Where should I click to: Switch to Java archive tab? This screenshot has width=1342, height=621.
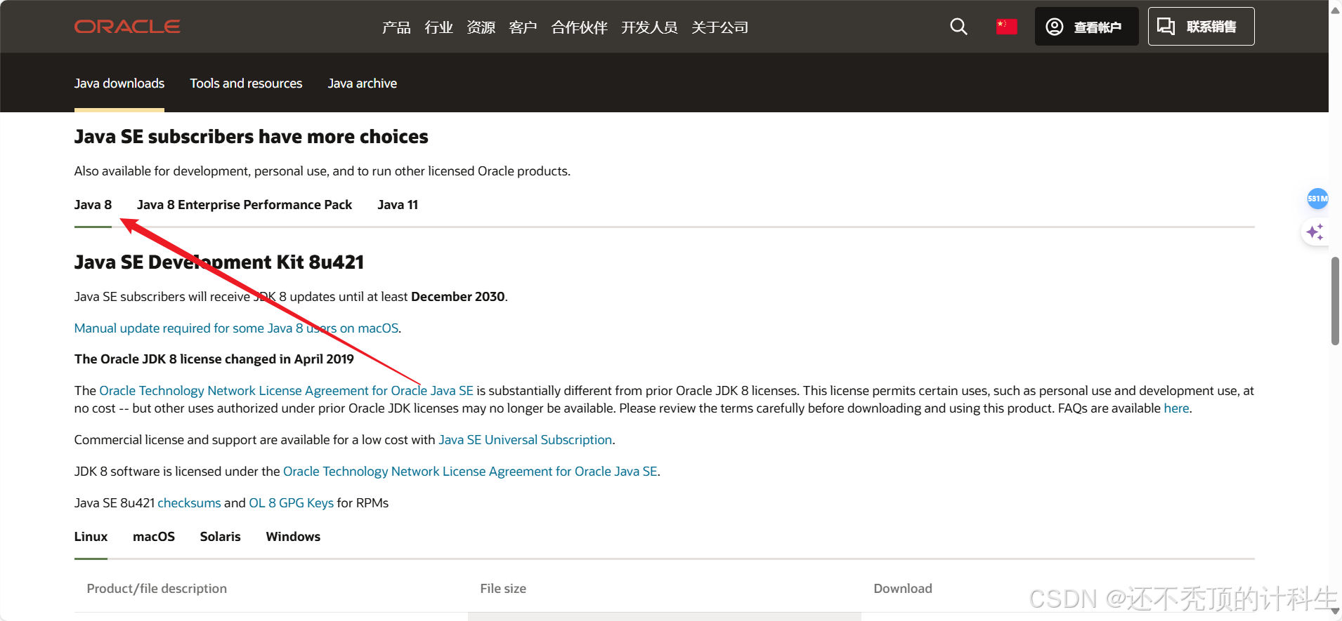pyautogui.click(x=363, y=84)
